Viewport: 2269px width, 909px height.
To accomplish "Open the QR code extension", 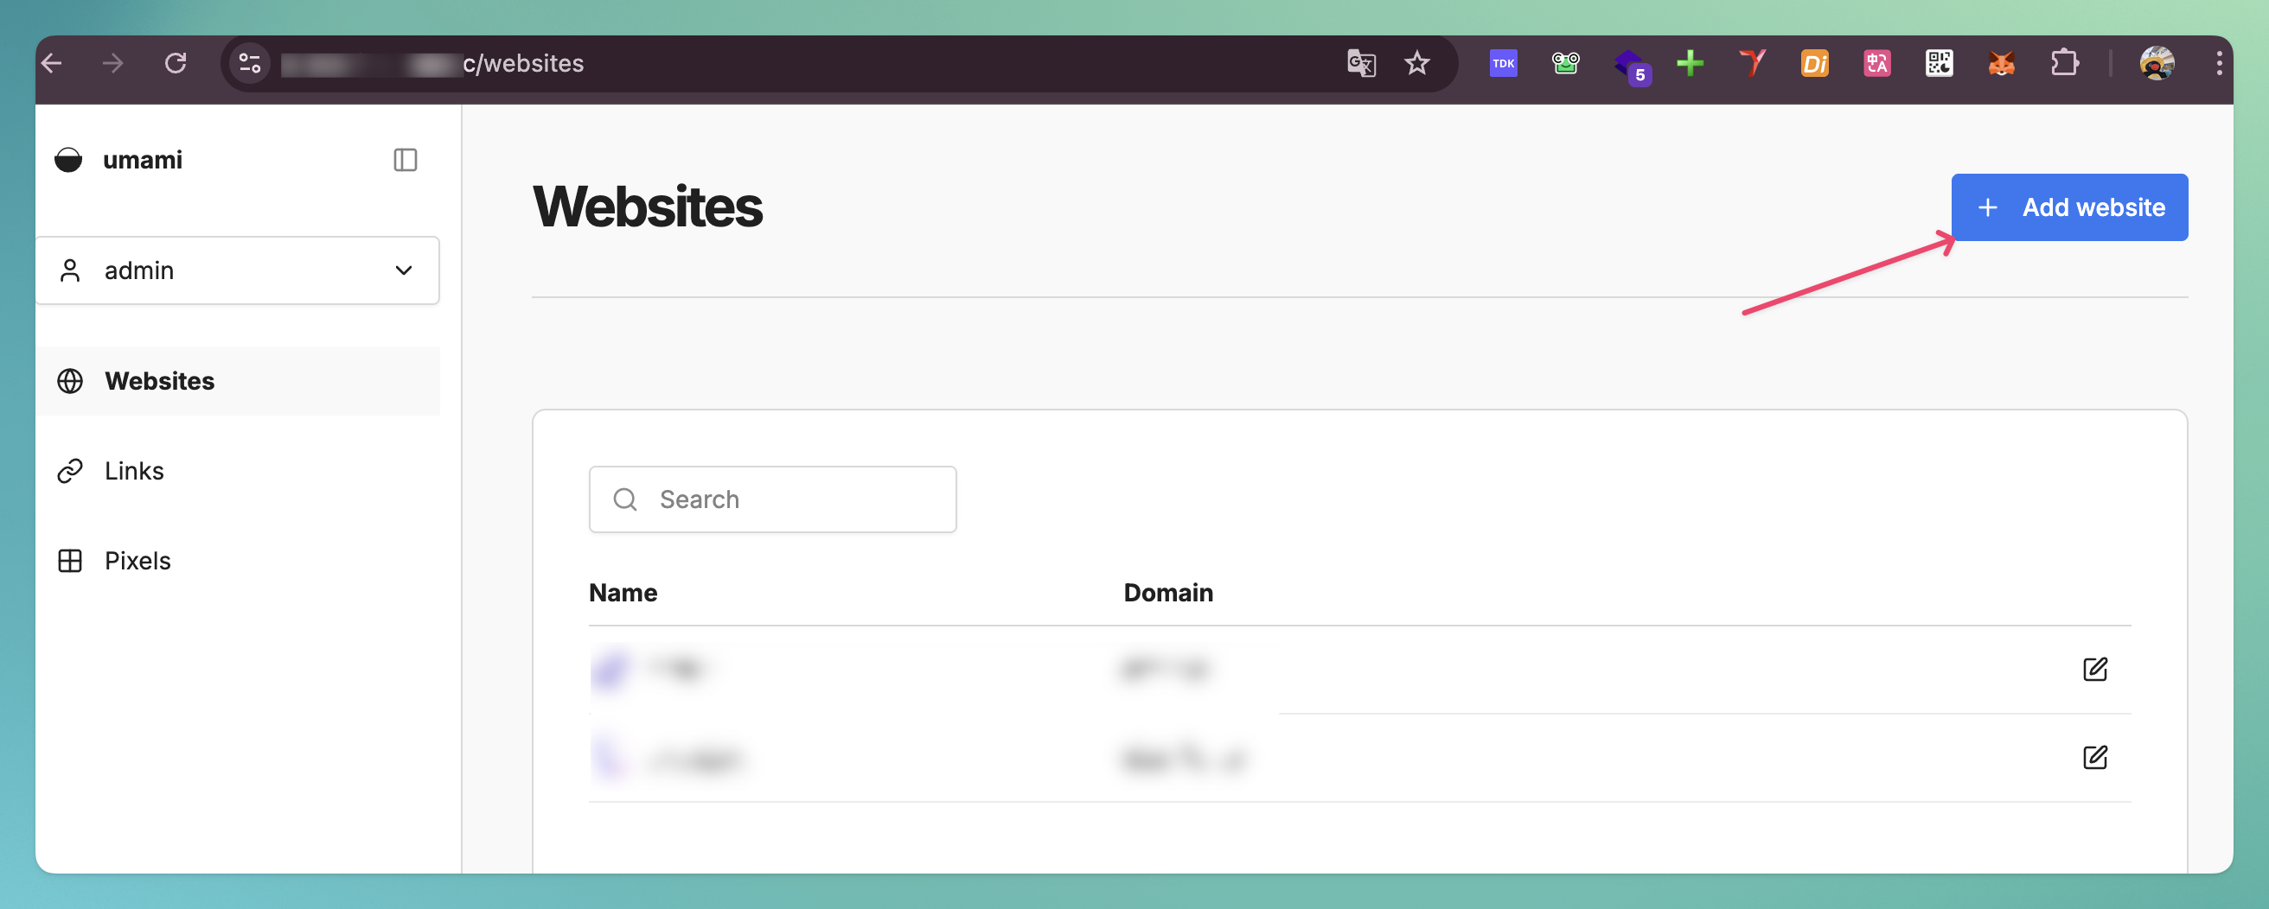I will [x=1939, y=63].
